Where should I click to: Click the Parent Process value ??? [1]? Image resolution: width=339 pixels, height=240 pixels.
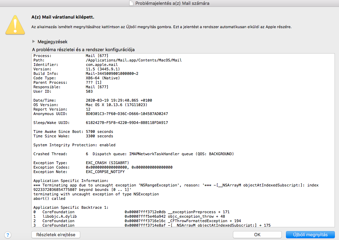94,82
